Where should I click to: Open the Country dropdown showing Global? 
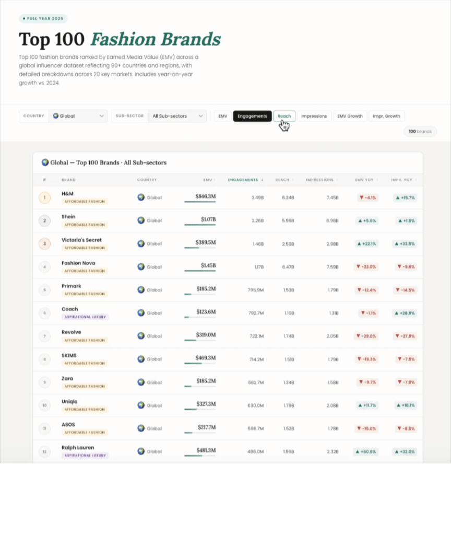[x=78, y=116]
